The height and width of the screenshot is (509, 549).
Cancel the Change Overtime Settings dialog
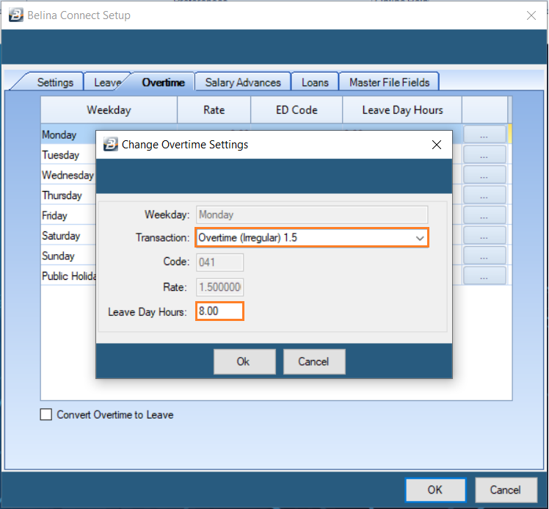point(314,361)
